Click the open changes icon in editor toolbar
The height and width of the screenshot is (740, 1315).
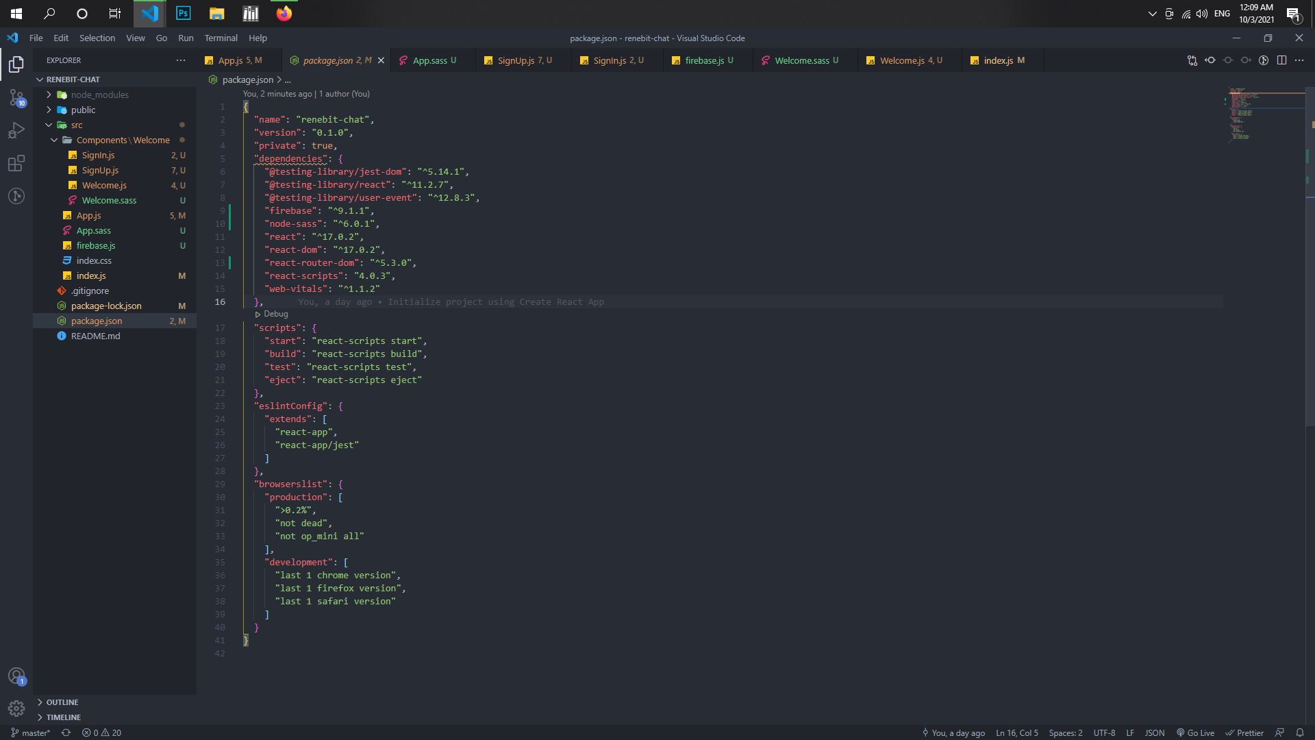[x=1192, y=60]
